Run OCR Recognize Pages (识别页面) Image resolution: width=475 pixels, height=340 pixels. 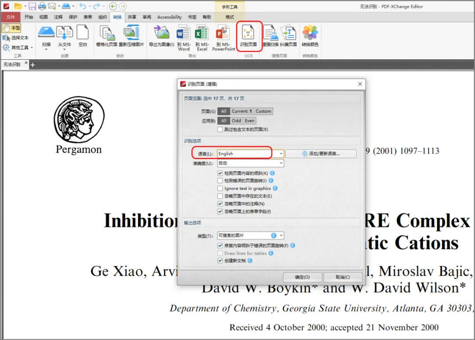pyautogui.click(x=248, y=36)
